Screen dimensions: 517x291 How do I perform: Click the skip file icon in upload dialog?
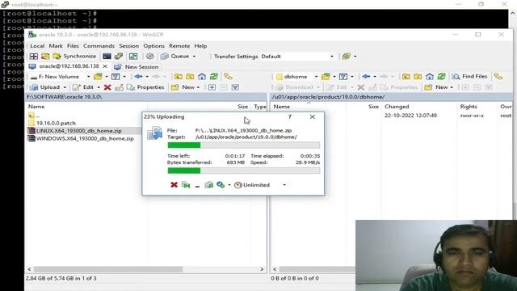click(186, 185)
